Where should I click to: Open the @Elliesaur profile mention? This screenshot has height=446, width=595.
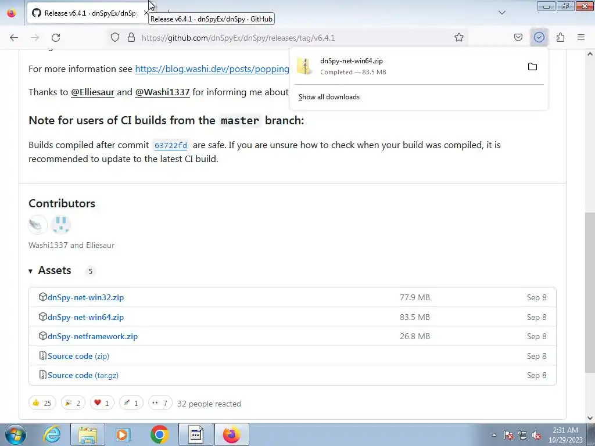click(92, 92)
